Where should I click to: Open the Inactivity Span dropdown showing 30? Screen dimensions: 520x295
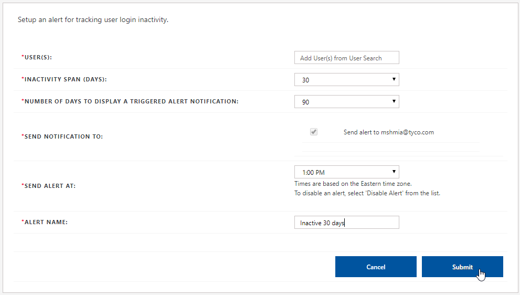pyautogui.click(x=346, y=80)
